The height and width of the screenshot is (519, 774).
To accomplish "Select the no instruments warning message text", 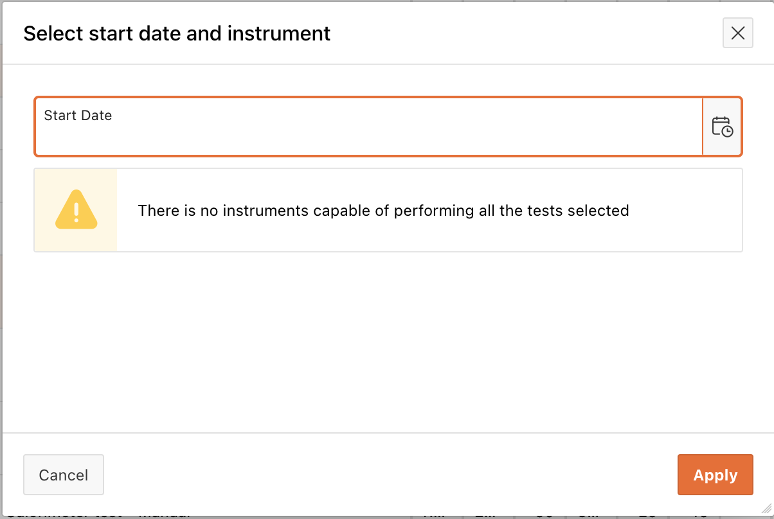I will point(383,210).
